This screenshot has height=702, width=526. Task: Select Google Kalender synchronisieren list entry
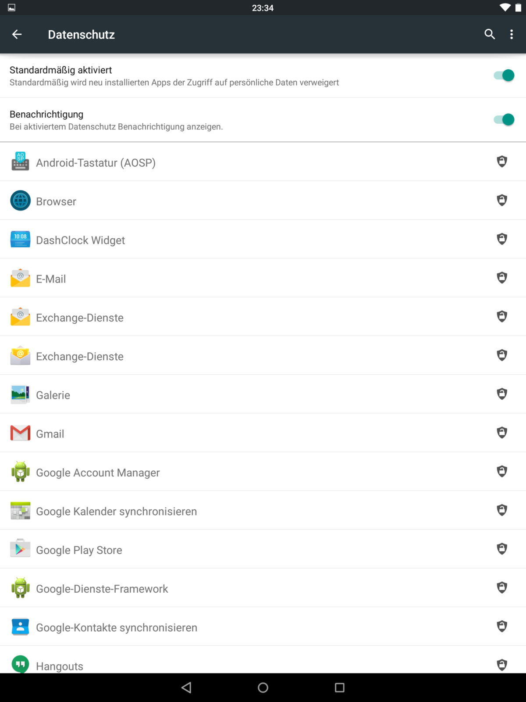click(116, 511)
